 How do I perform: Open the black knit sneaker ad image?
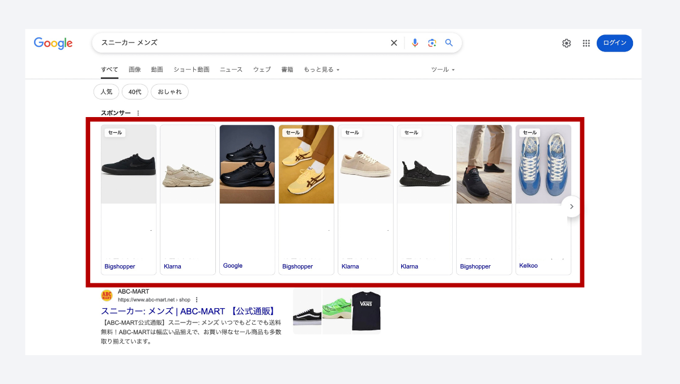(x=424, y=164)
